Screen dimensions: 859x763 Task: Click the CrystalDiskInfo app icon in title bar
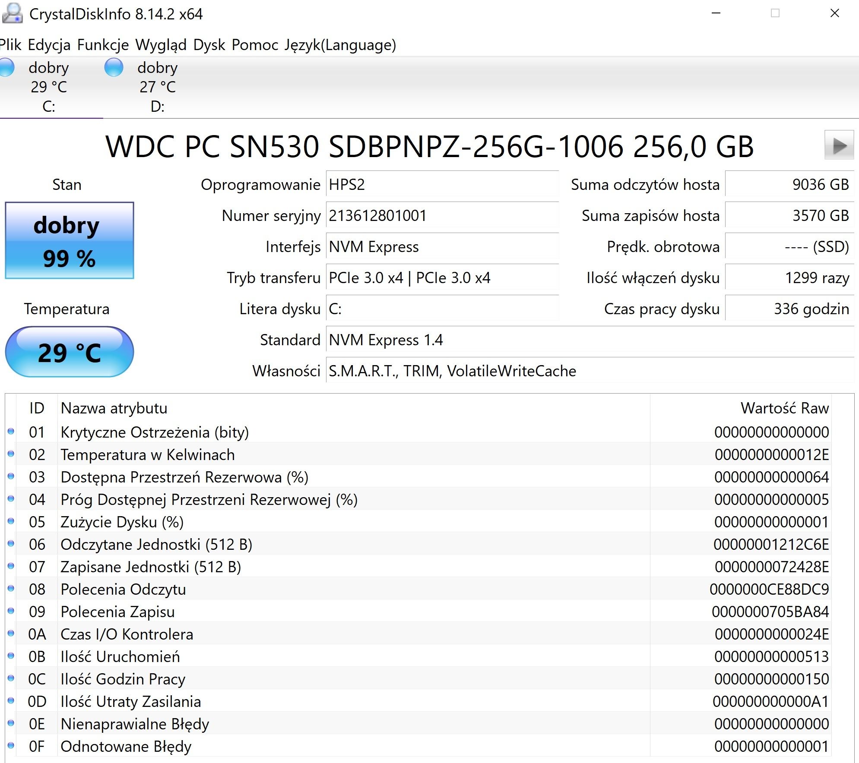(x=12, y=13)
